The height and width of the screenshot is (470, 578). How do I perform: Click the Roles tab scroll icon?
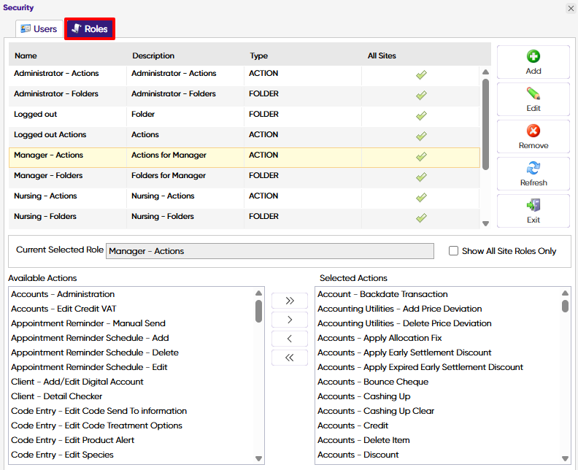click(77, 28)
